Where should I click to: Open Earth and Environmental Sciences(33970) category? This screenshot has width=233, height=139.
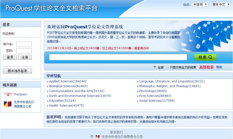(80, 96)
